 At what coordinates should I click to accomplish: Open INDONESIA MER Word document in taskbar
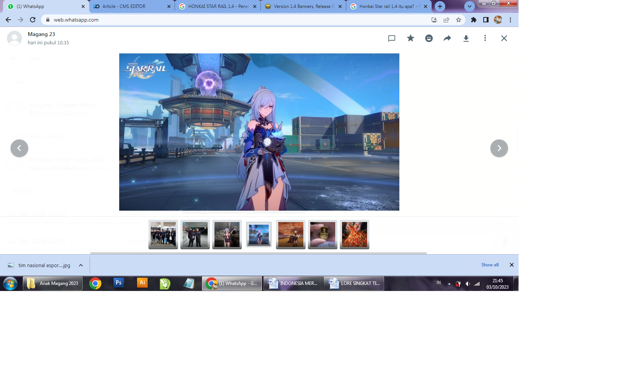293,283
